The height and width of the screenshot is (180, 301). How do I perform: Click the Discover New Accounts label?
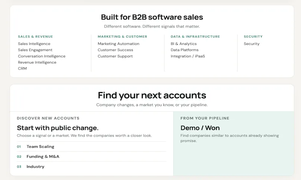click(x=48, y=118)
